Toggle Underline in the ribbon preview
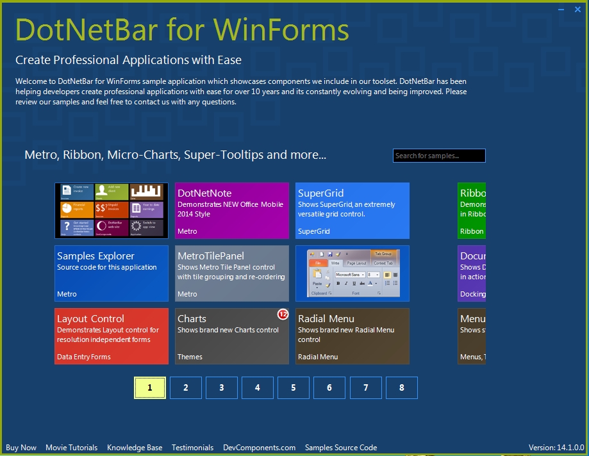The image size is (589, 456). [x=354, y=283]
